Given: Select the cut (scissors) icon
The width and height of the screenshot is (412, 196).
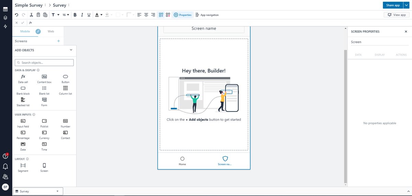Looking at the screenshot, I should (x=31, y=15).
